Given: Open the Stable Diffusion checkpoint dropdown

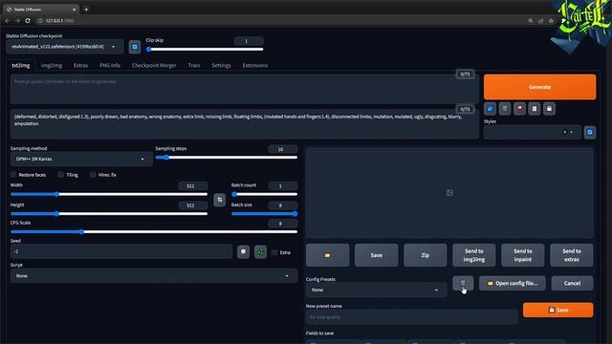Looking at the screenshot, I should (65, 47).
